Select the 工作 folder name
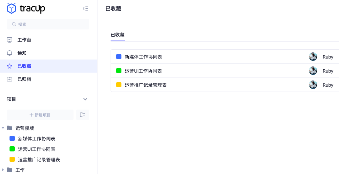Screen dimensions: 339x174 coord(20,170)
